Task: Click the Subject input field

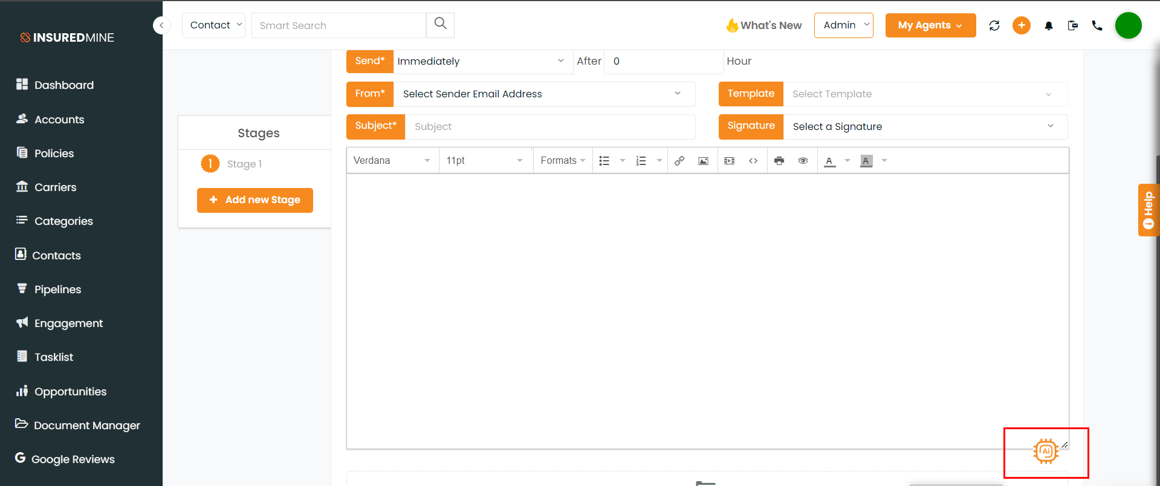Action: pyautogui.click(x=550, y=127)
